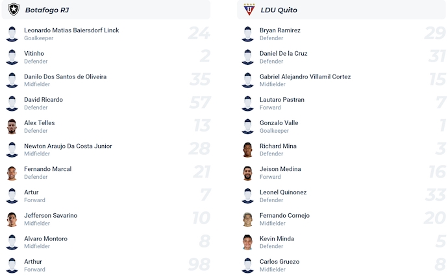Click the LDU Quito club crest
The width and height of the screenshot is (448, 276).
(249, 10)
